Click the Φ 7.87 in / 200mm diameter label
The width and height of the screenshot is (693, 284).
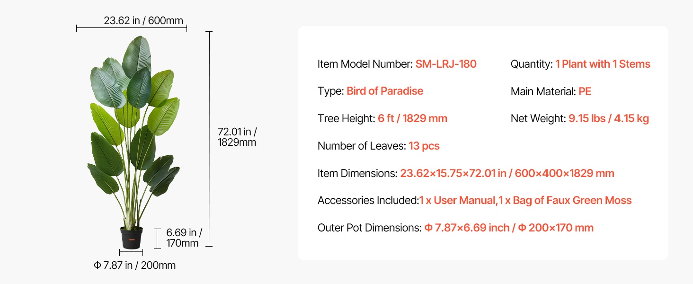click(135, 266)
